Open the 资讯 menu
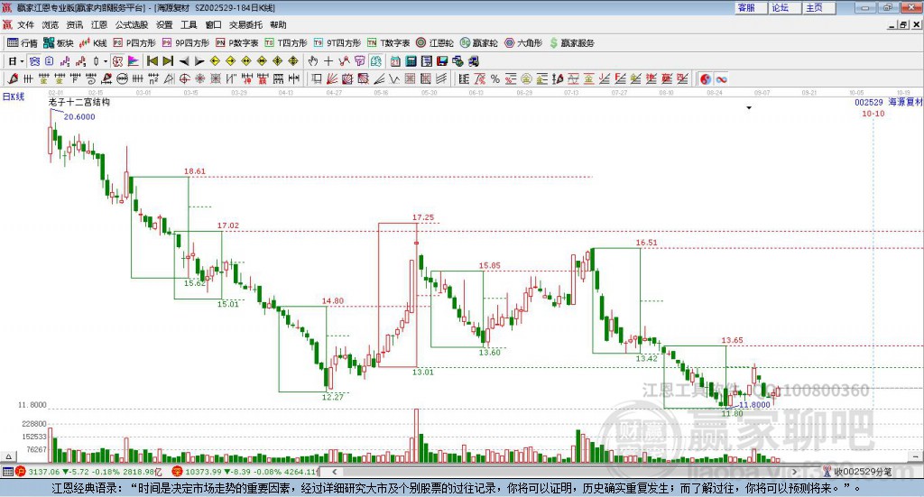924x497 pixels. [75, 24]
